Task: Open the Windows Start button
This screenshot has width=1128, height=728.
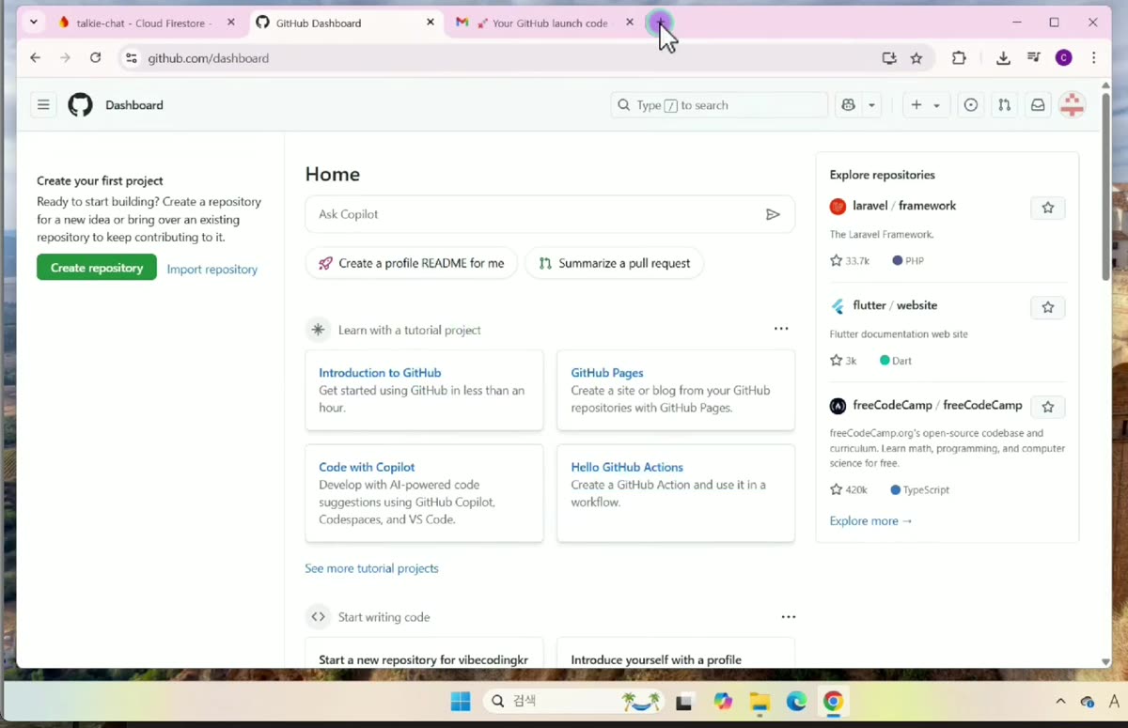Action: [461, 702]
